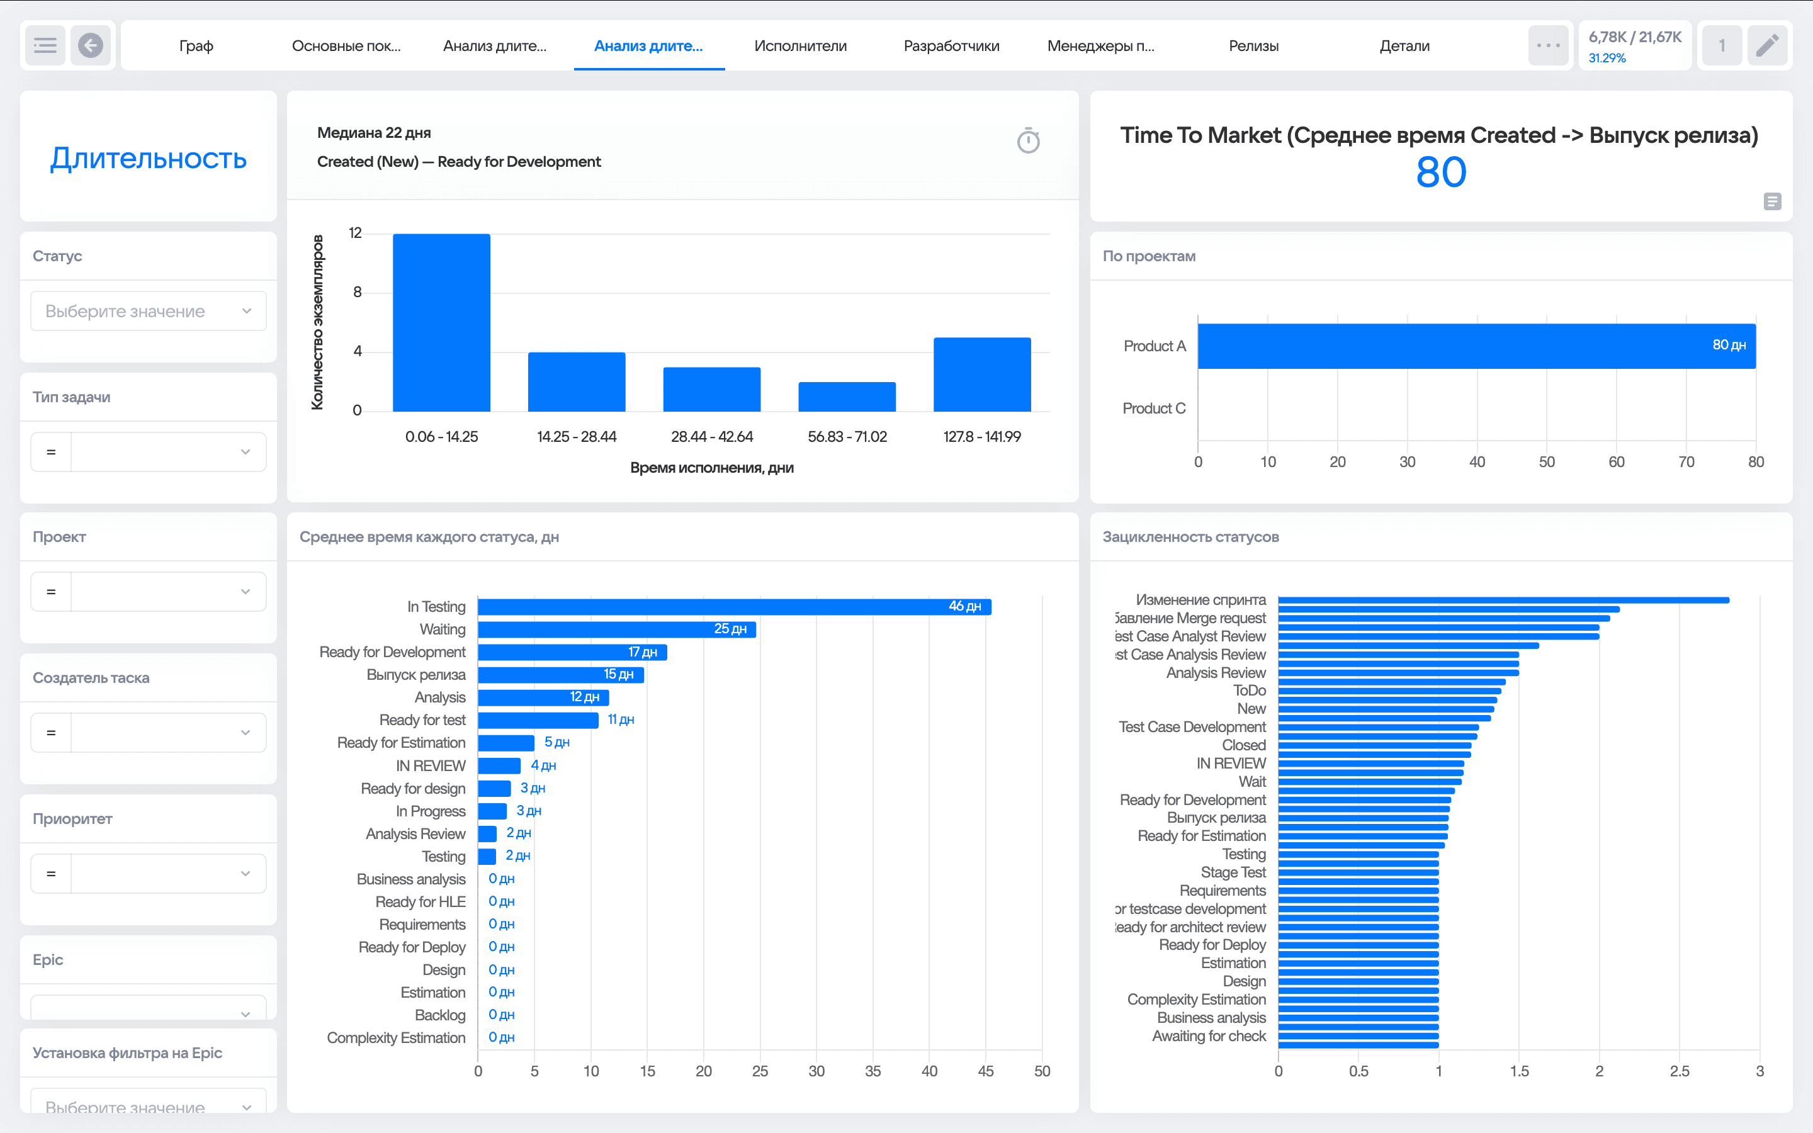The image size is (1813, 1133).
Task: Click the equals operator in Проект filter
Action: pyautogui.click(x=51, y=592)
